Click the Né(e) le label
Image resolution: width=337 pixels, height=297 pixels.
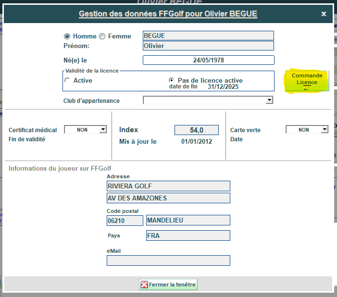click(75, 61)
